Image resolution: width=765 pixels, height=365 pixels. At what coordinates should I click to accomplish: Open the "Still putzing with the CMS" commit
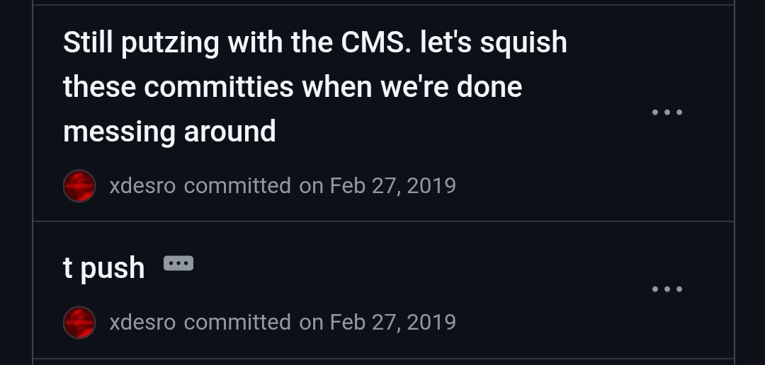(x=314, y=43)
